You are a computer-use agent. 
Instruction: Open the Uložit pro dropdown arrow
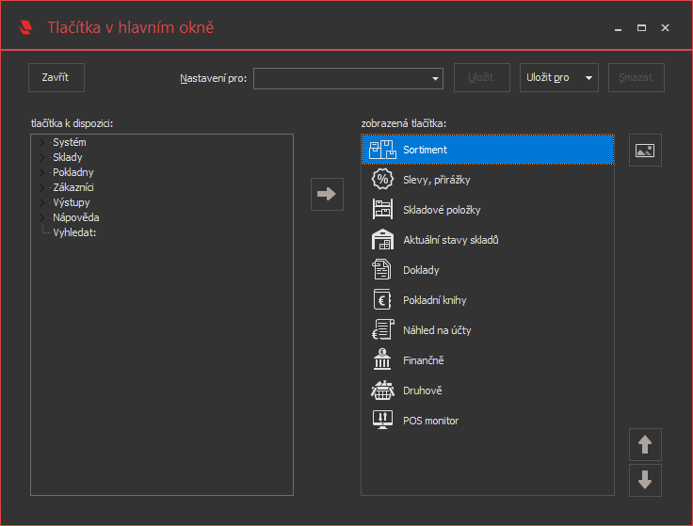tap(589, 78)
